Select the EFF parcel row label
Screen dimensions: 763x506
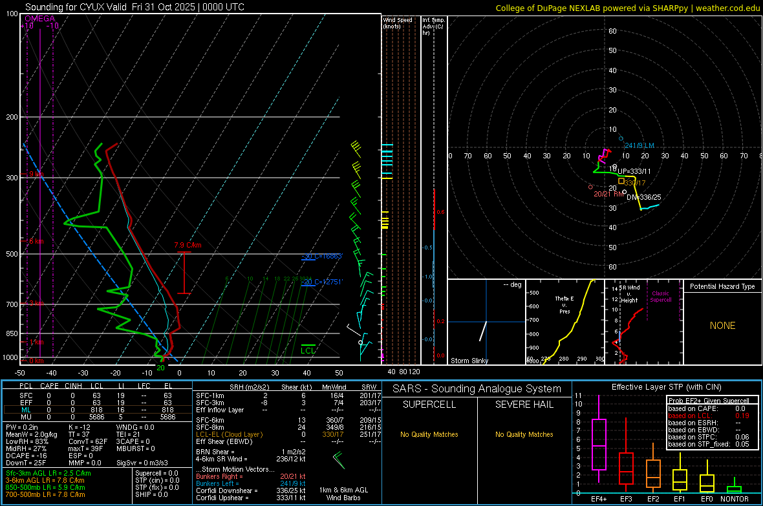[x=26, y=403]
